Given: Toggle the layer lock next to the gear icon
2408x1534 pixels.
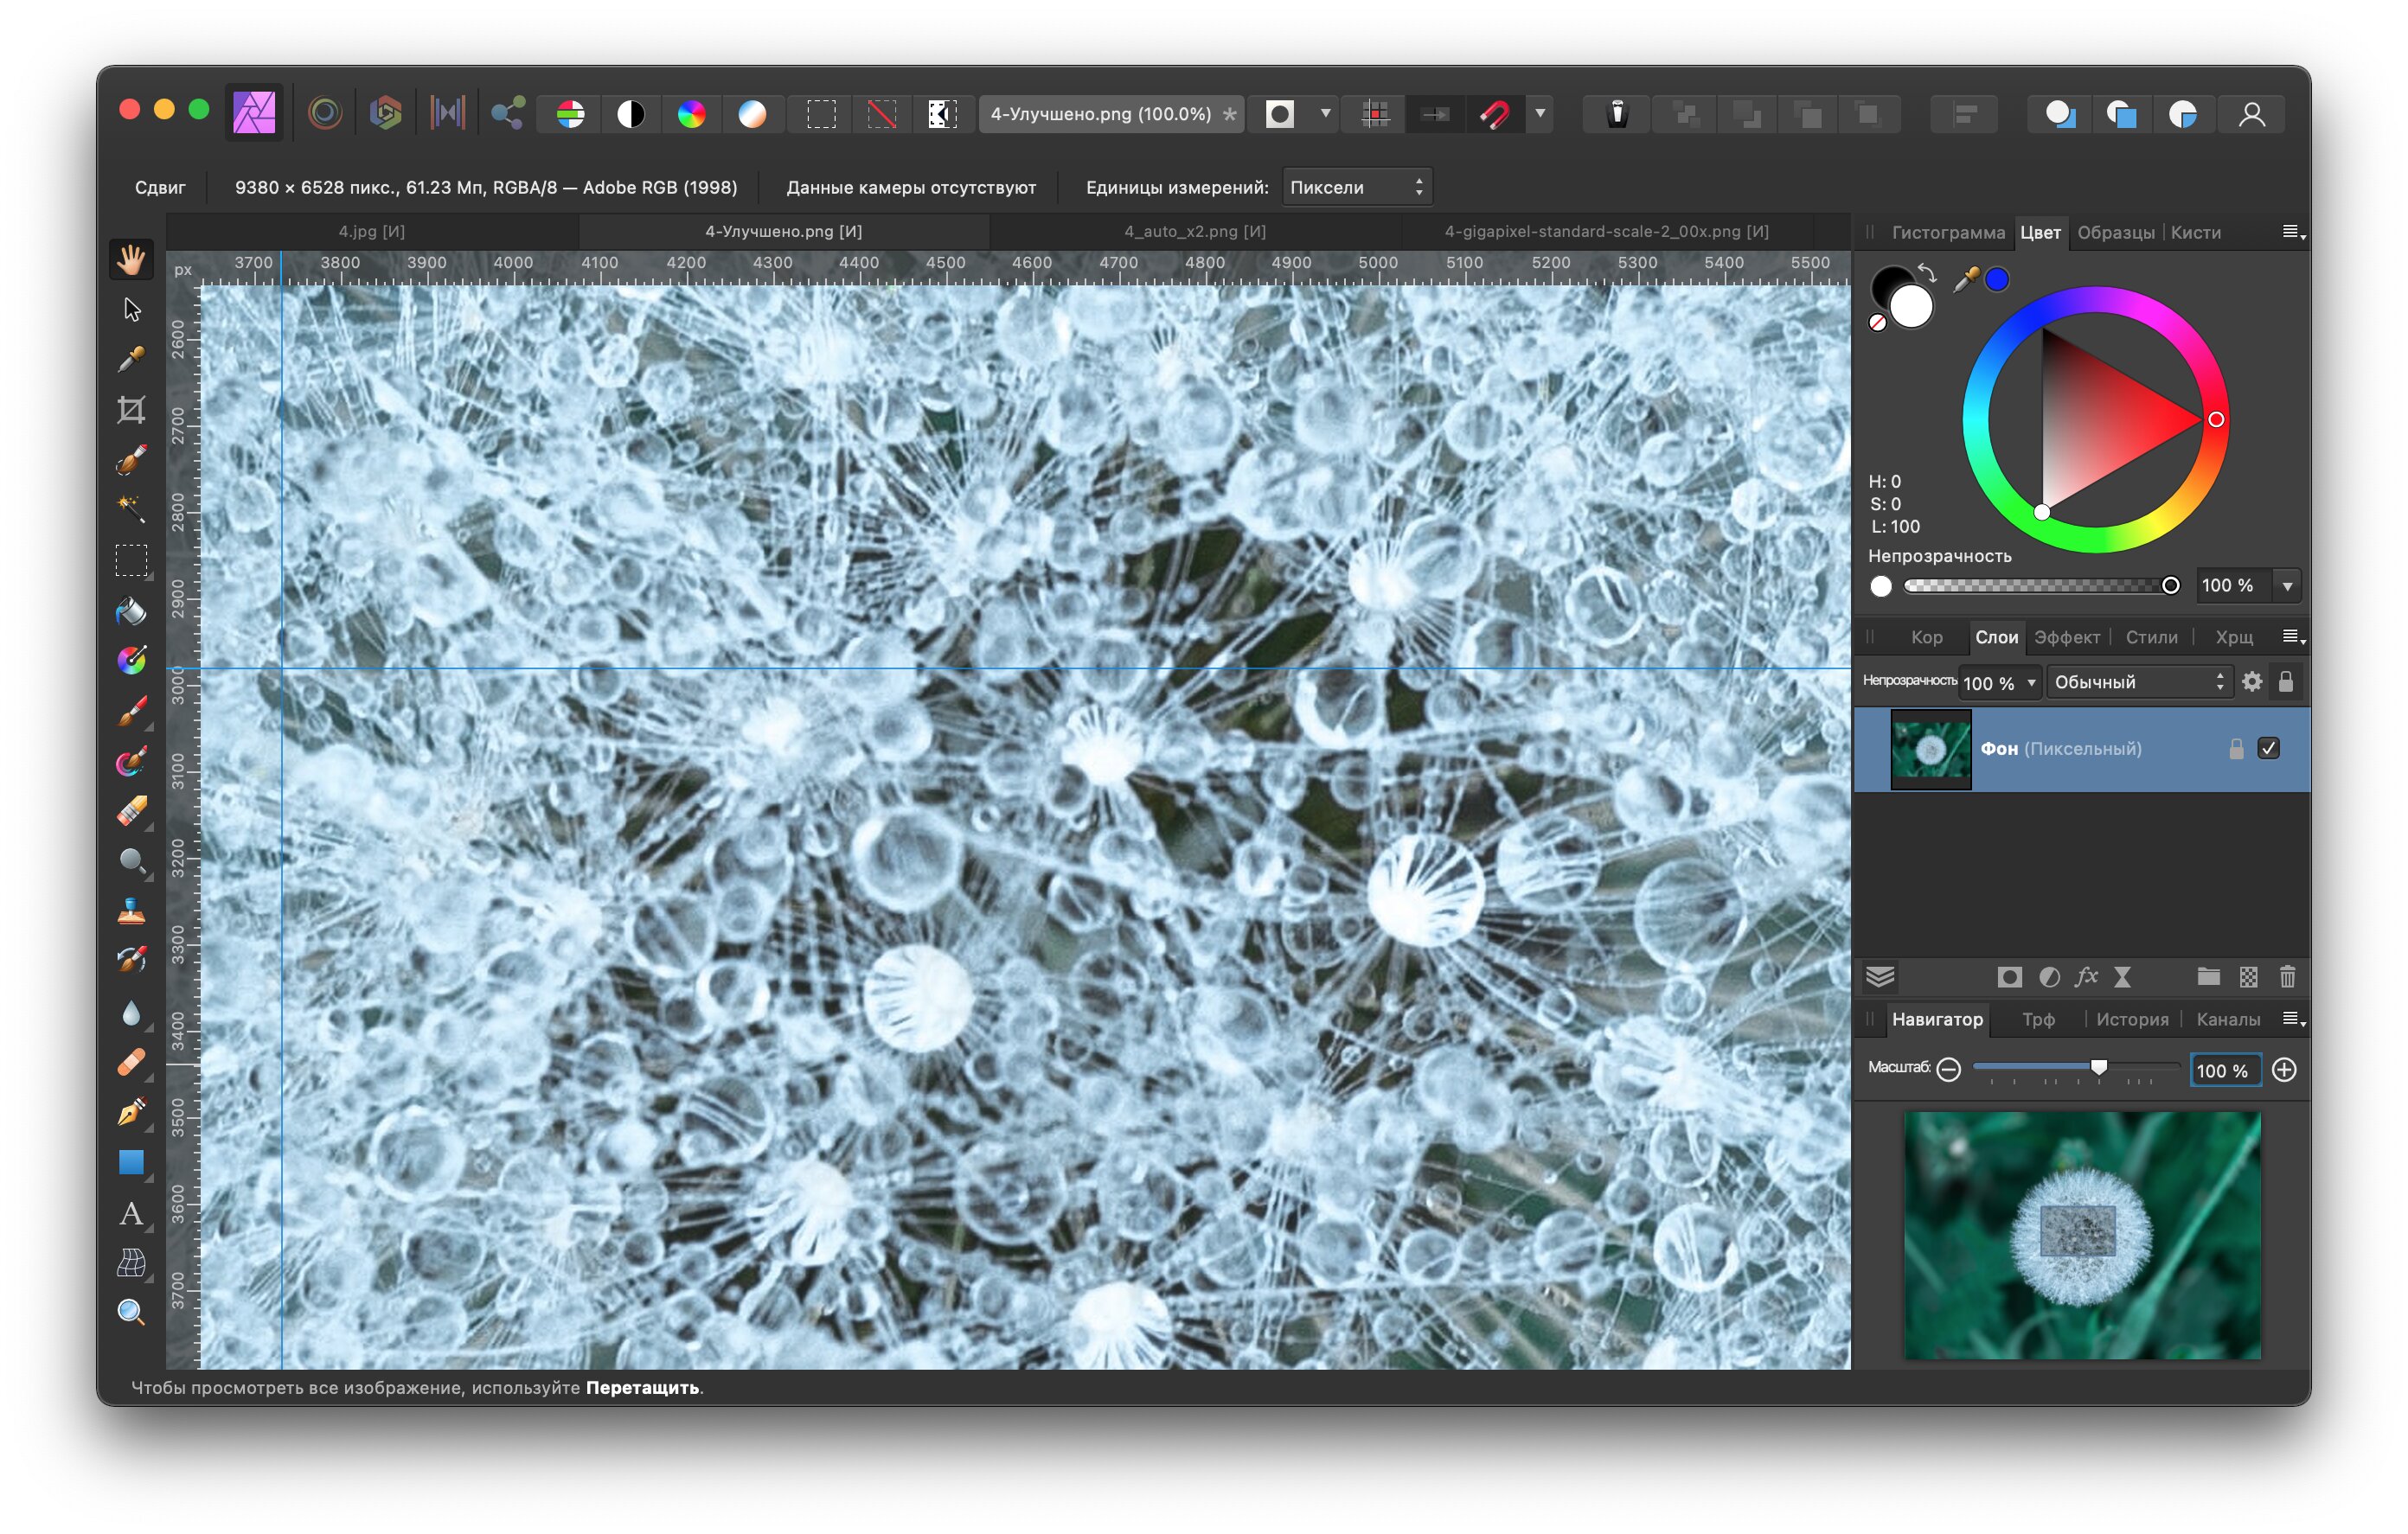Looking at the screenshot, I should (2285, 682).
